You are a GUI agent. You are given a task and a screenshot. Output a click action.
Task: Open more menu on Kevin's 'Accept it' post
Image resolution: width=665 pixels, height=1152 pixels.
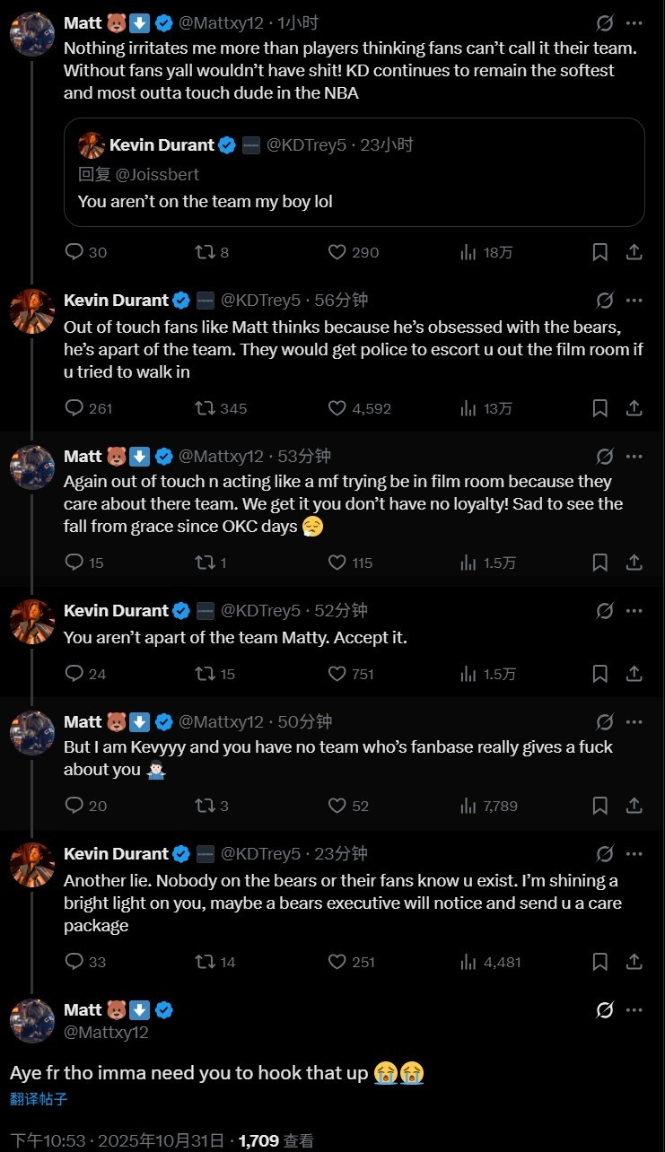click(634, 611)
